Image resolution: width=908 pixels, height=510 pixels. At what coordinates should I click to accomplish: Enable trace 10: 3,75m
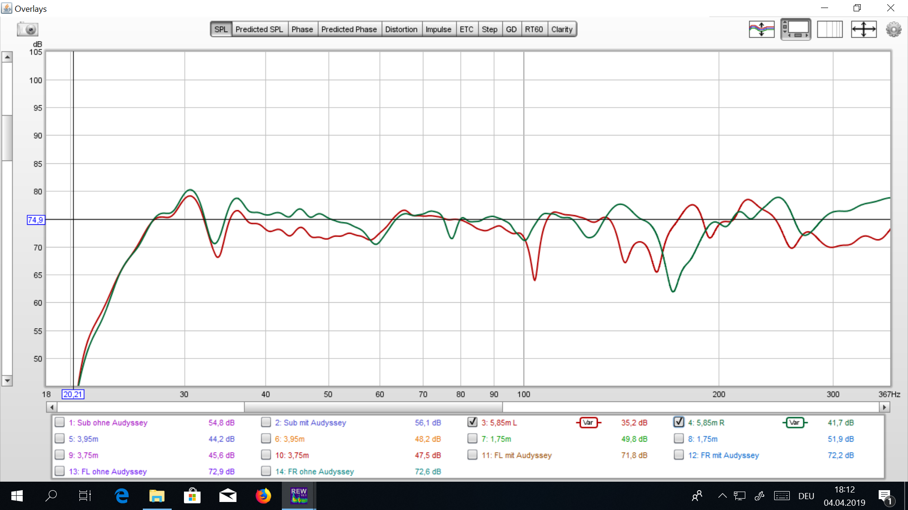266,455
